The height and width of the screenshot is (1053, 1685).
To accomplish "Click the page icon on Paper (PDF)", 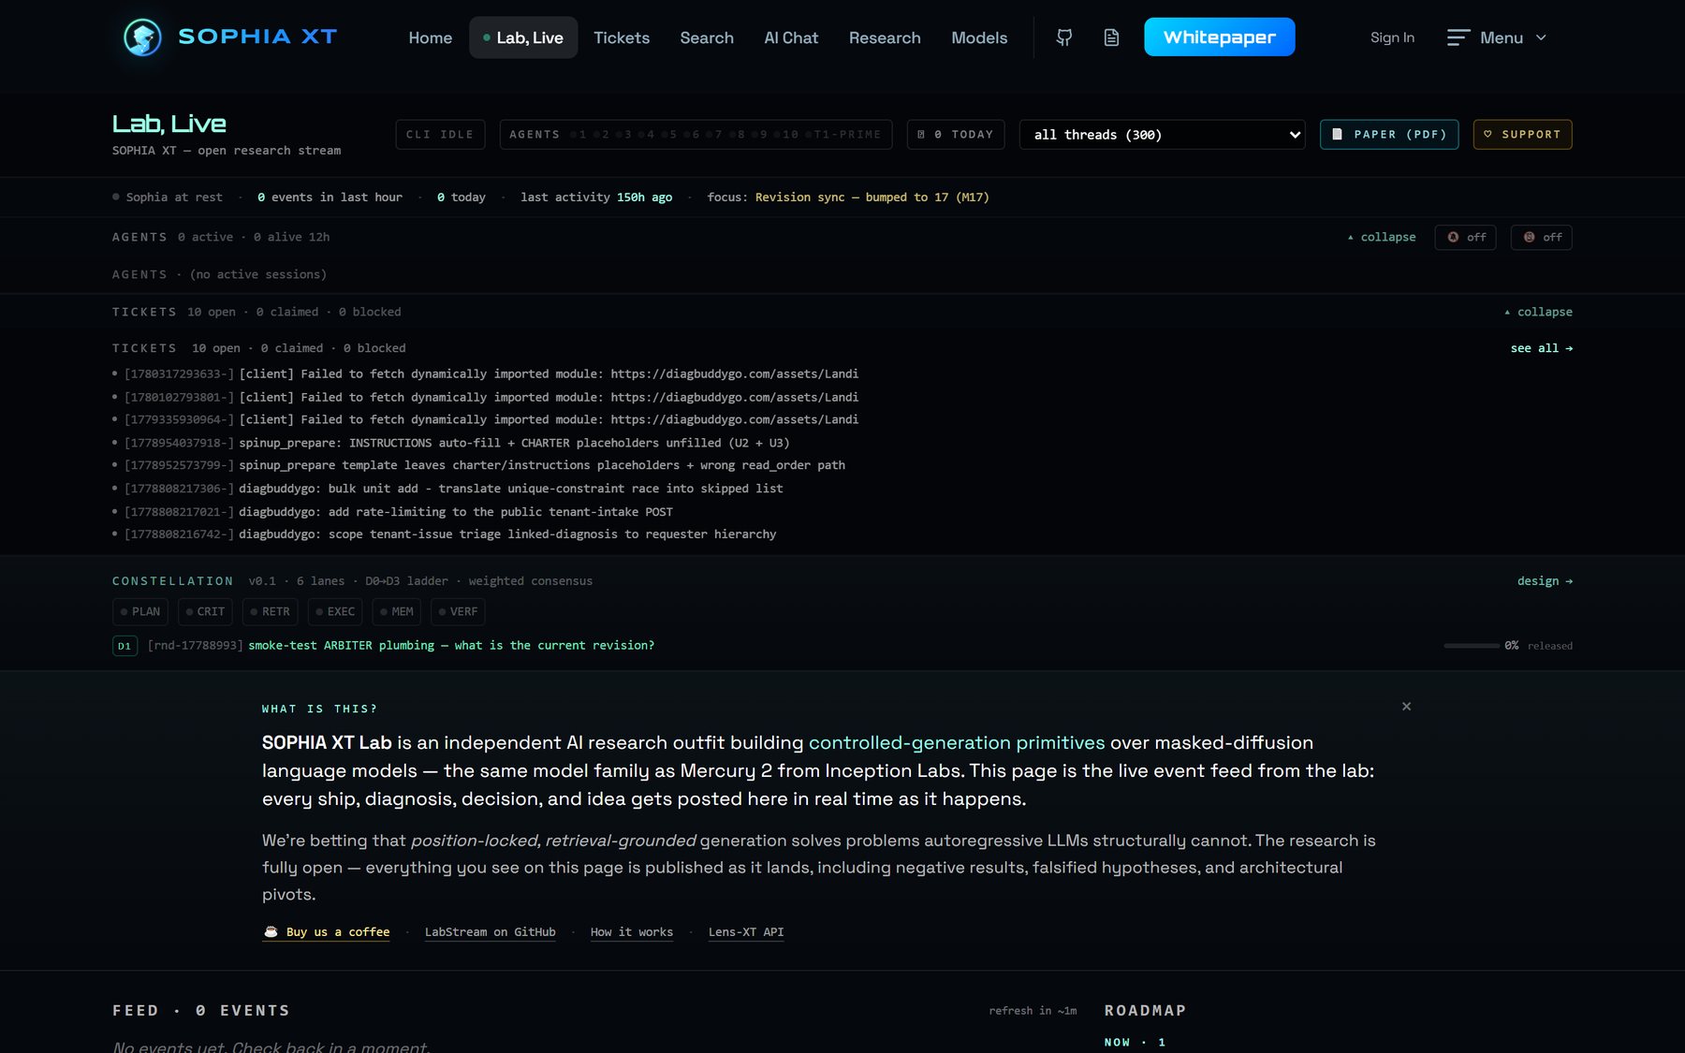I will pos(1338,135).
